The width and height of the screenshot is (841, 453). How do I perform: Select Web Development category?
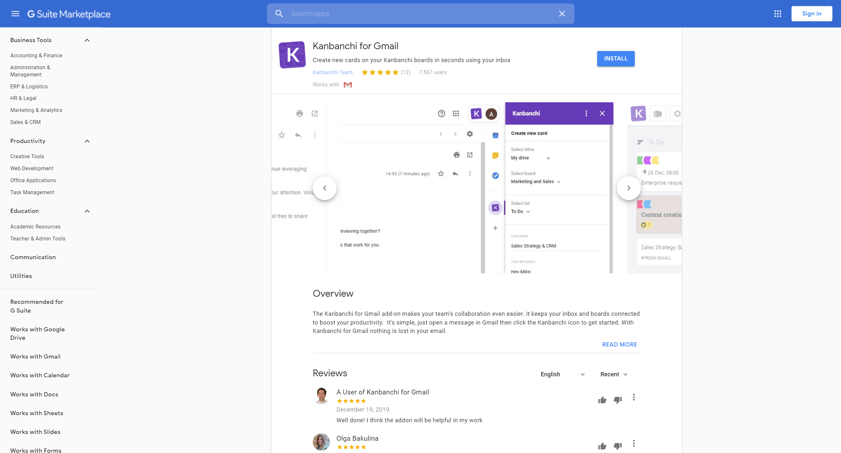click(32, 169)
